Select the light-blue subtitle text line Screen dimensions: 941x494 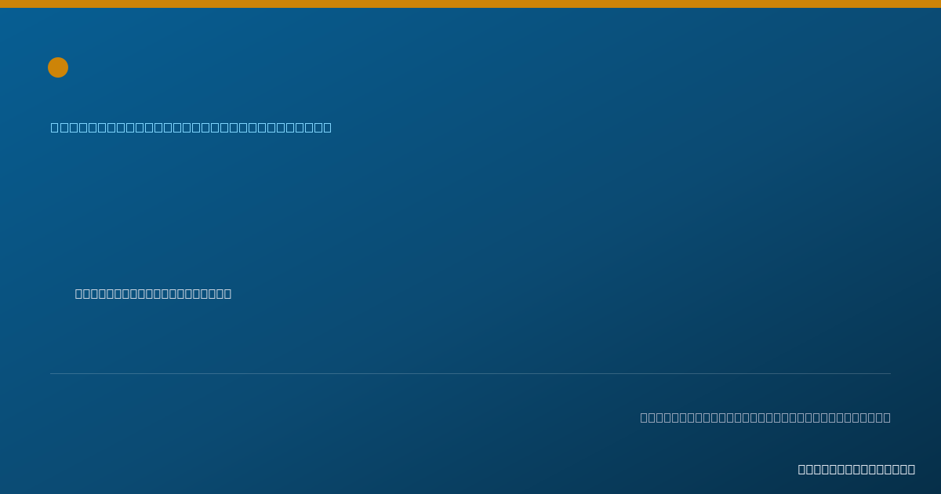[x=191, y=127]
